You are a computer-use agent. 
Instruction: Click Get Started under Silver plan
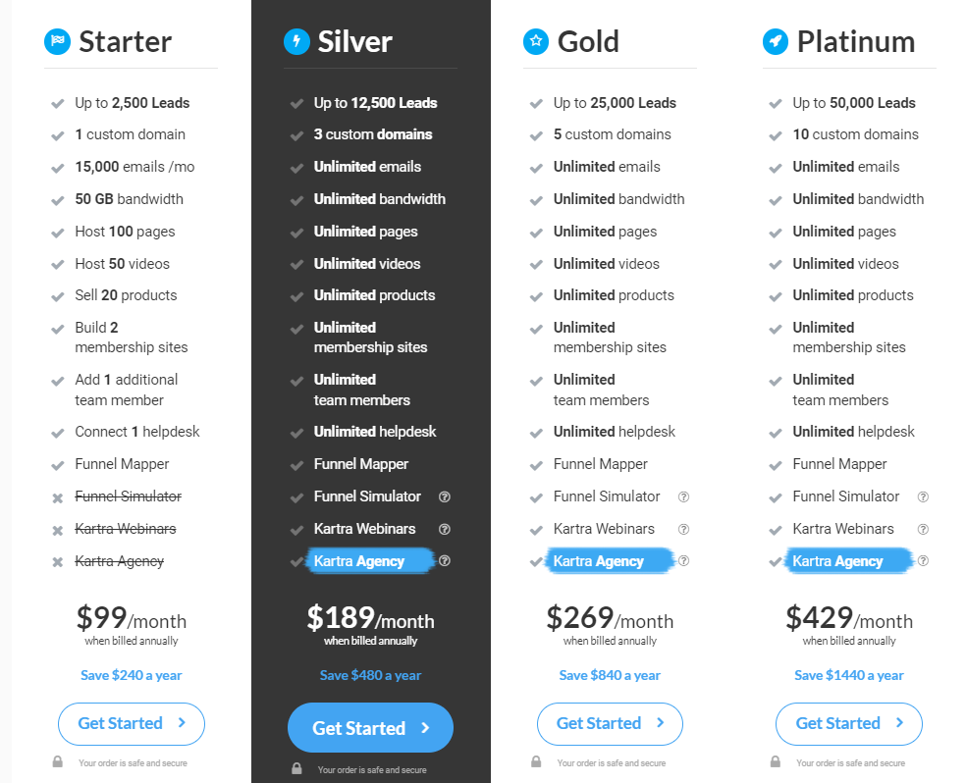[370, 728]
